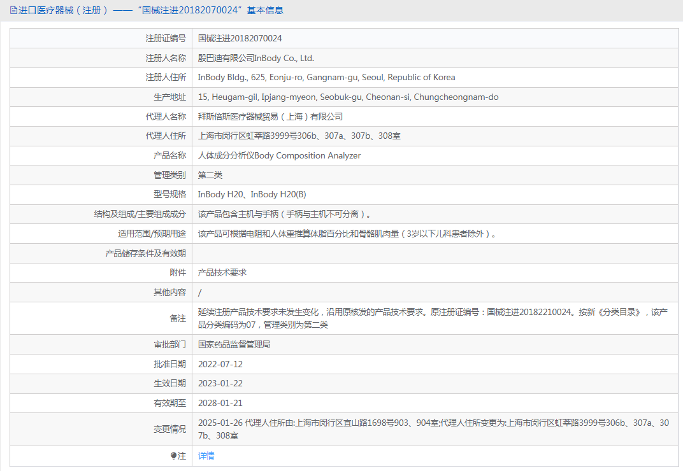Select product name 人体成分分析仪Body Composition Analyzer
Screen dimensions: 683x471
point(279,155)
